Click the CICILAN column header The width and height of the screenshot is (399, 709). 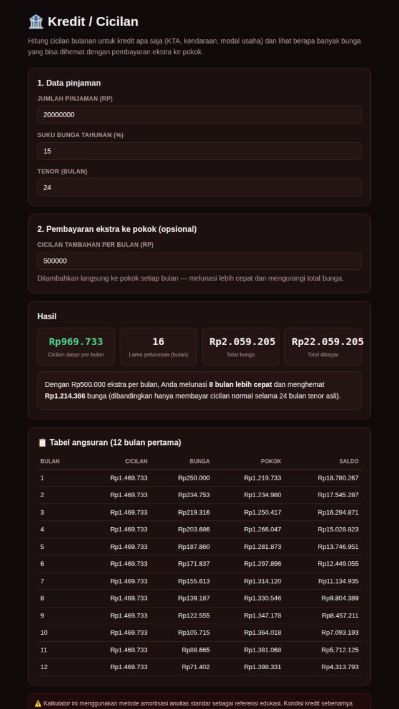[x=136, y=461]
